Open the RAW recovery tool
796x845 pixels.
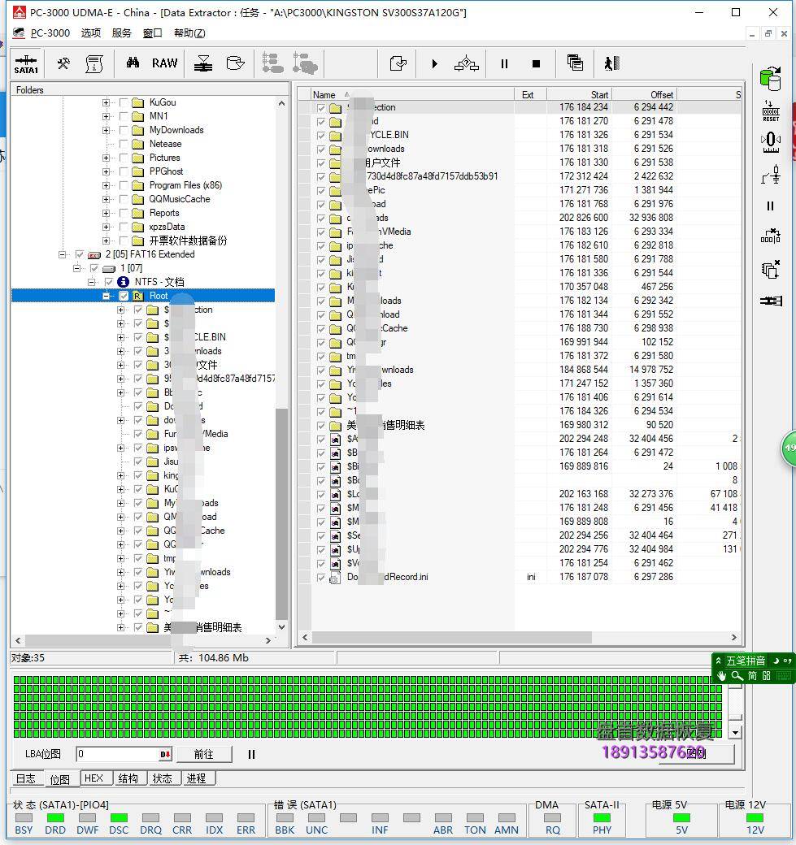click(164, 63)
